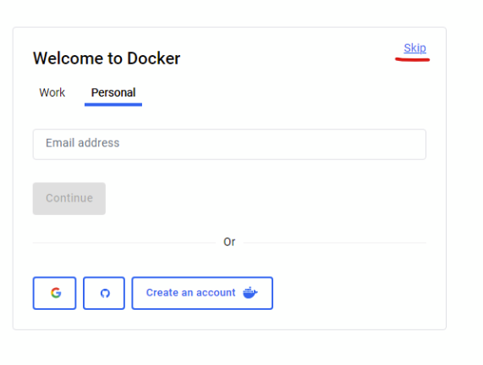483x365 pixels.
Task: Select the Personal tab
Action: (113, 92)
